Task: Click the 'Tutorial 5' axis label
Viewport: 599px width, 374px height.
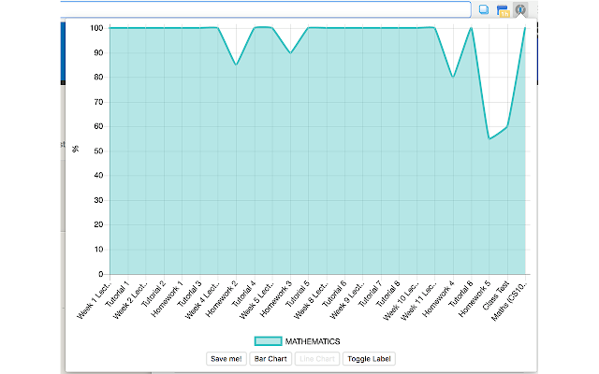Action: [x=298, y=295]
